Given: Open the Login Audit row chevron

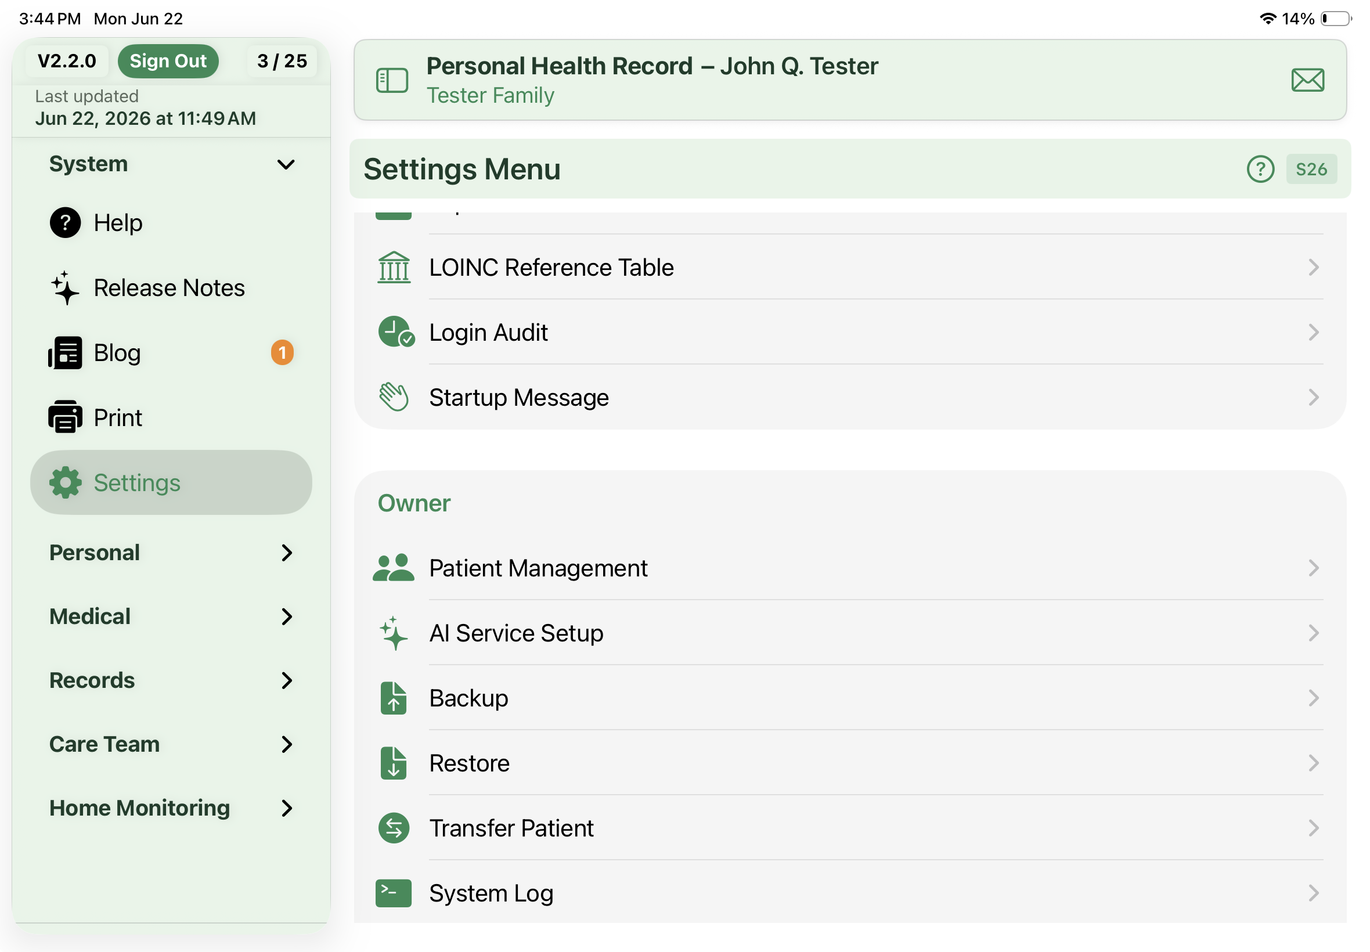Looking at the screenshot, I should tap(1313, 331).
